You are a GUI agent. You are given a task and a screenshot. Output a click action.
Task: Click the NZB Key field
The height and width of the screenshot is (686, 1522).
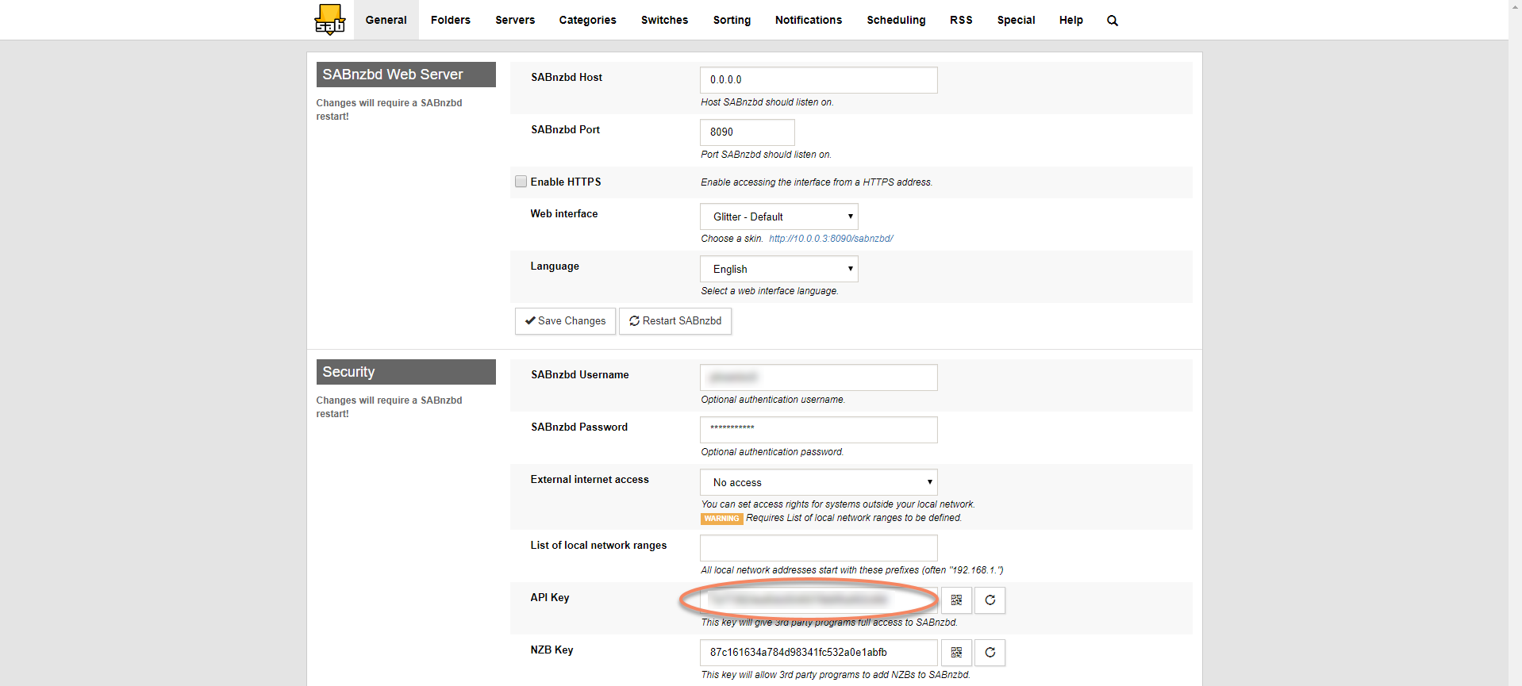(819, 653)
